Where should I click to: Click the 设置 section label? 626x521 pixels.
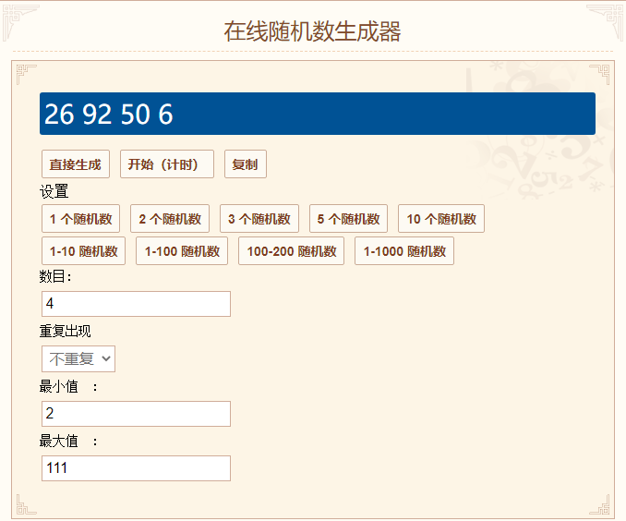(x=54, y=191)
